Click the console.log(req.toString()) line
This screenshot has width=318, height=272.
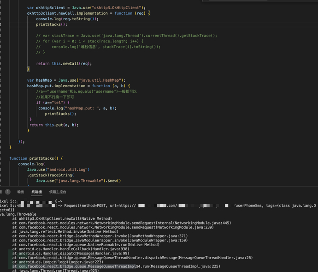pyautogui.click(x=67, y=19)
